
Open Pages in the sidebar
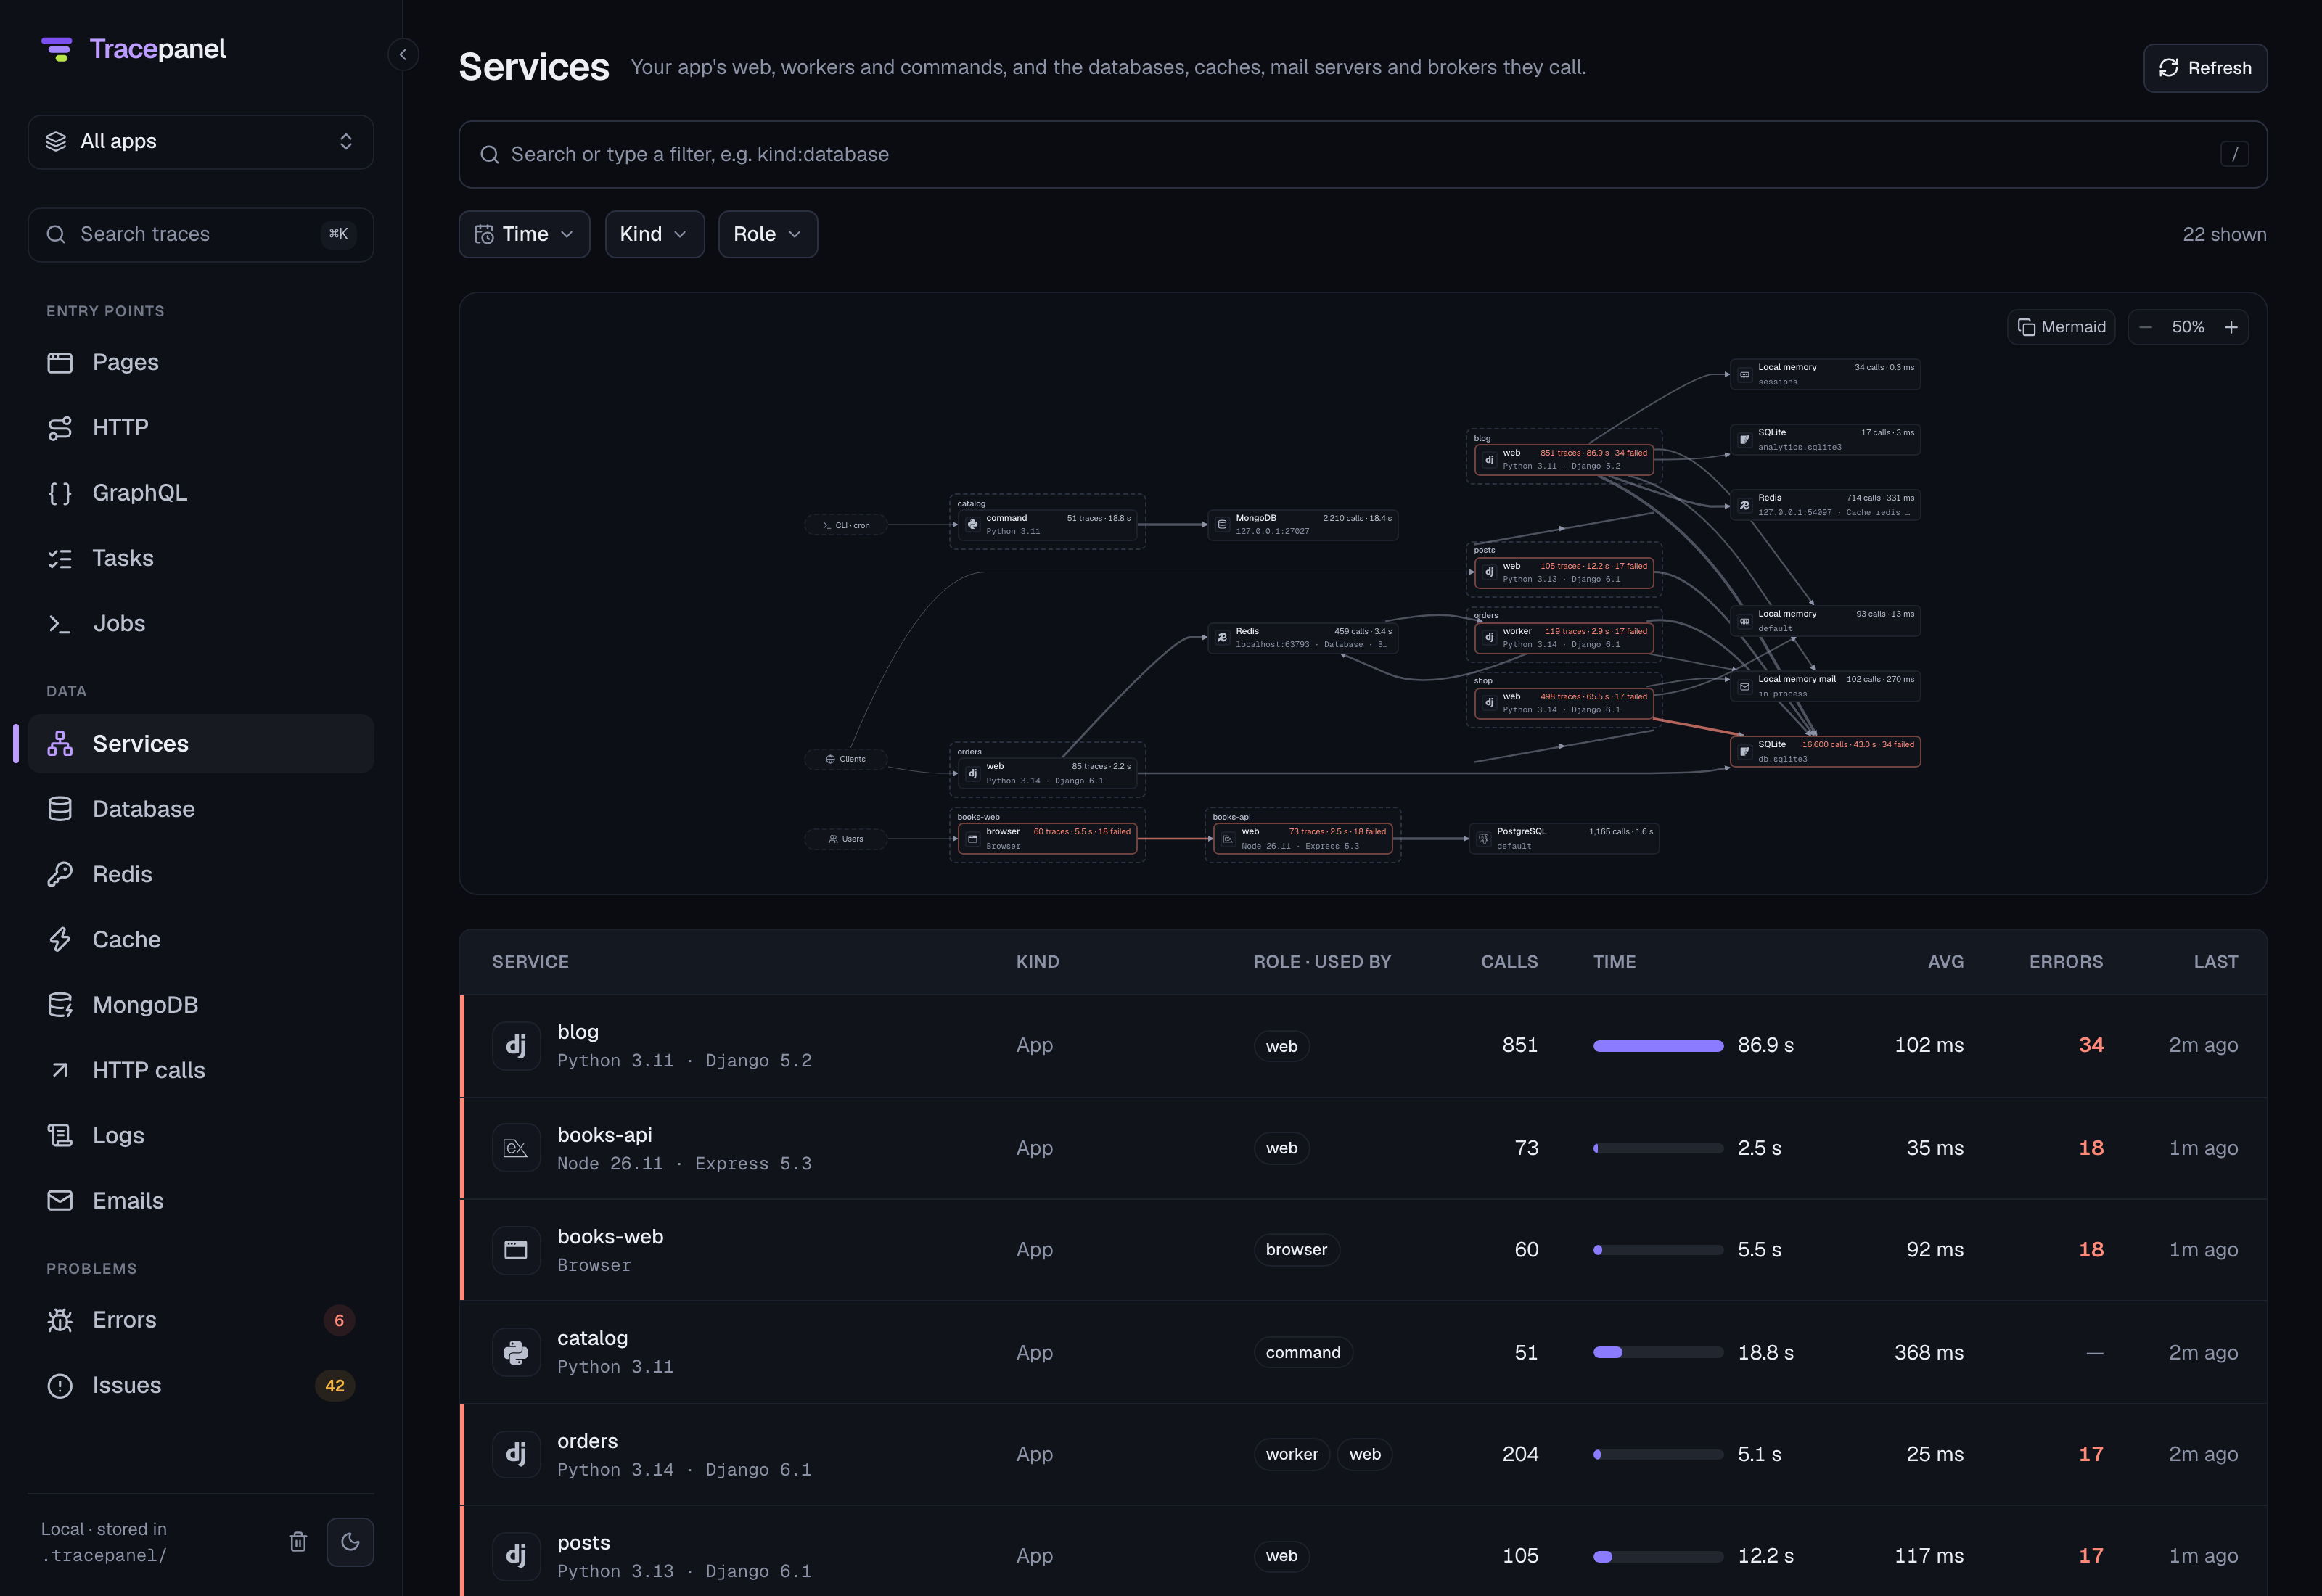point(201,362)
